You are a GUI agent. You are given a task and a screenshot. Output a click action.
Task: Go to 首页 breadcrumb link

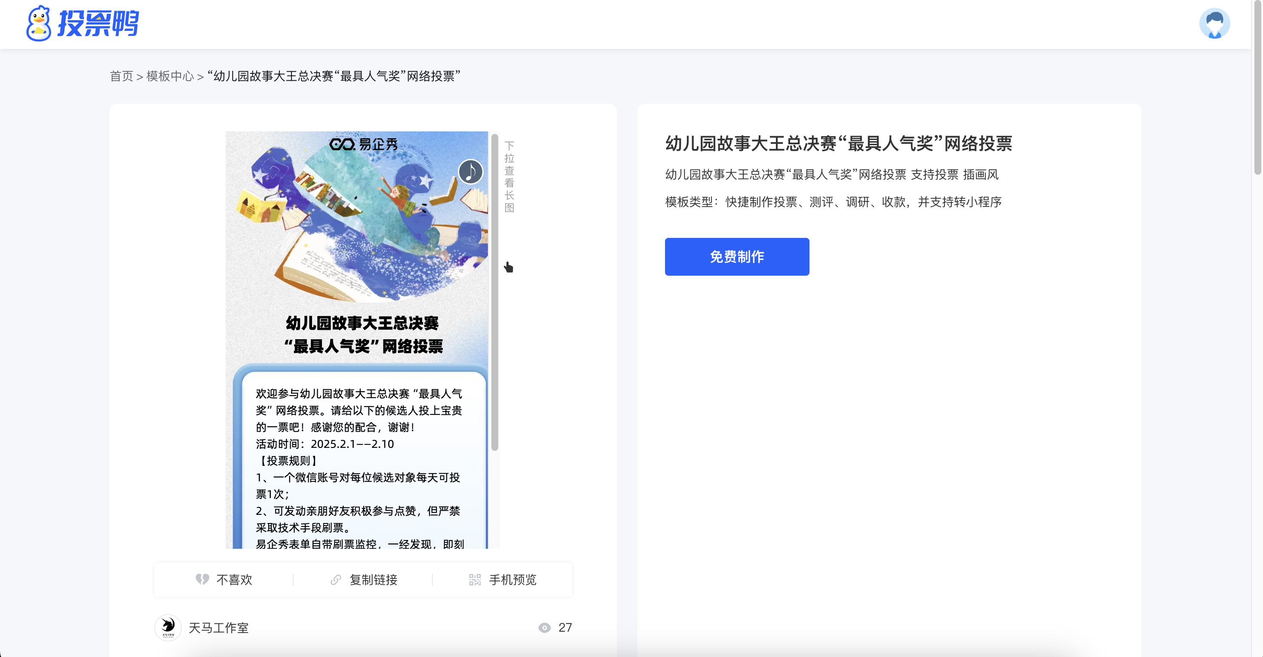121,76
